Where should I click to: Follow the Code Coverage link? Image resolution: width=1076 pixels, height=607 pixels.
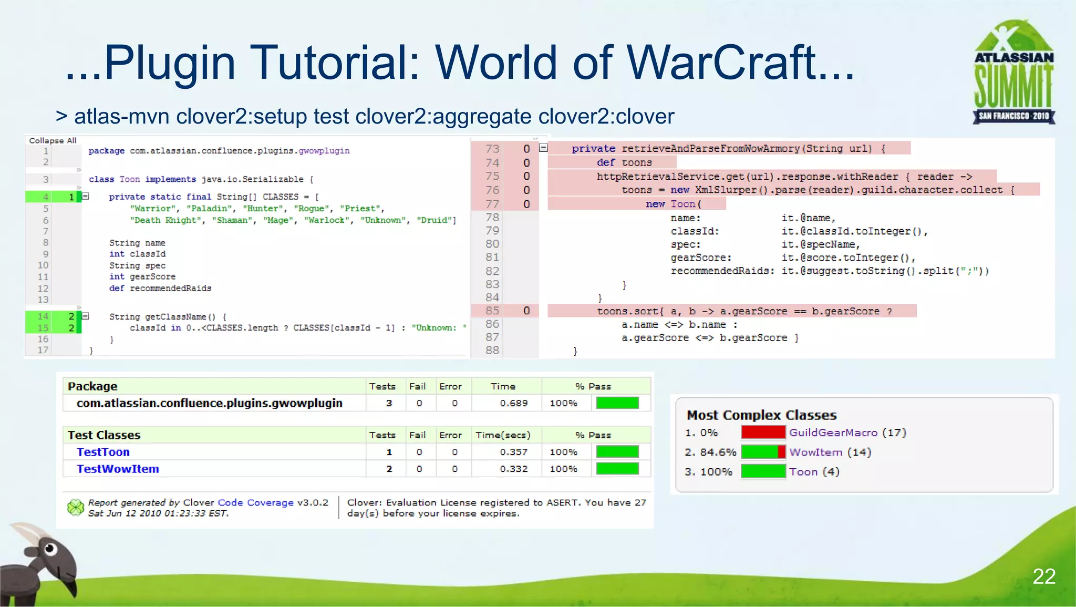[255, 502]
